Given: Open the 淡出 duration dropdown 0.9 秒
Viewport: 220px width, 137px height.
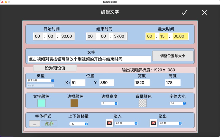Looking at the screenshot, I should [x=170, y=123].
